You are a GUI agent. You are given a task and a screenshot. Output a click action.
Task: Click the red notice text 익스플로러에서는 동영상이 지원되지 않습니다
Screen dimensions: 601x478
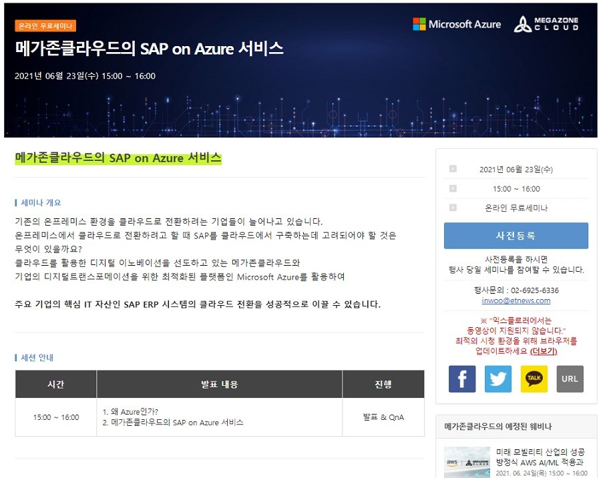(516, 325)
